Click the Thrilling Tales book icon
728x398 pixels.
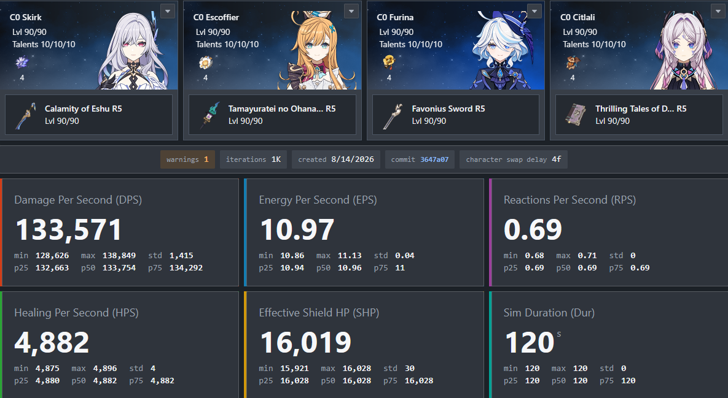click(x=575, y=115)
